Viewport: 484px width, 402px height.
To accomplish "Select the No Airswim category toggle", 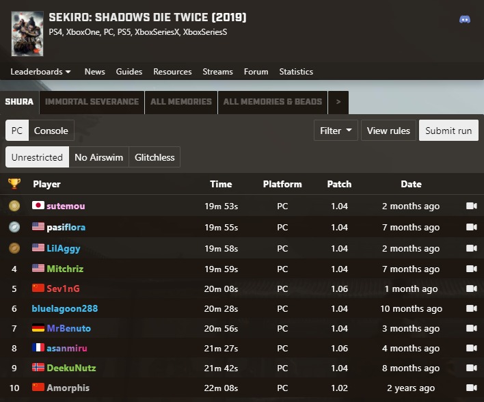I will (x=98, y=157).
